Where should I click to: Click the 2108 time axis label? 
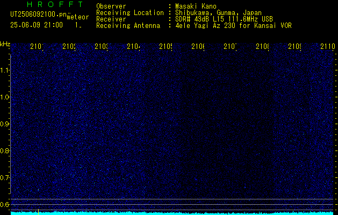263,47
